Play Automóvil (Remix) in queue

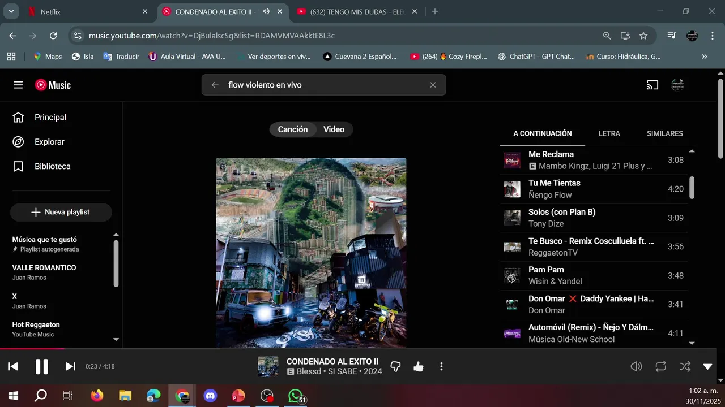(594, 333)
